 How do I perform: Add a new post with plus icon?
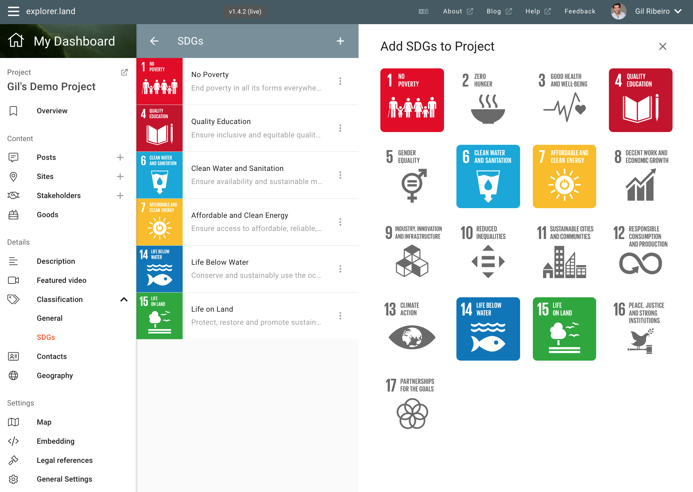tap(120, 158)
